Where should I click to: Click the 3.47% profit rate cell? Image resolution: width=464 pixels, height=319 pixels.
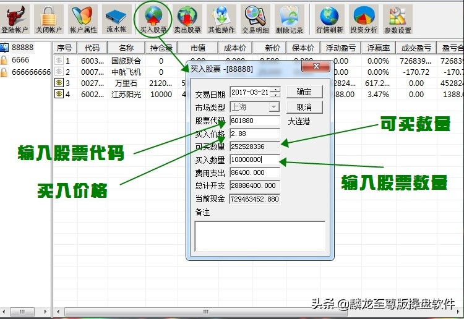click(x=378, y=95)
